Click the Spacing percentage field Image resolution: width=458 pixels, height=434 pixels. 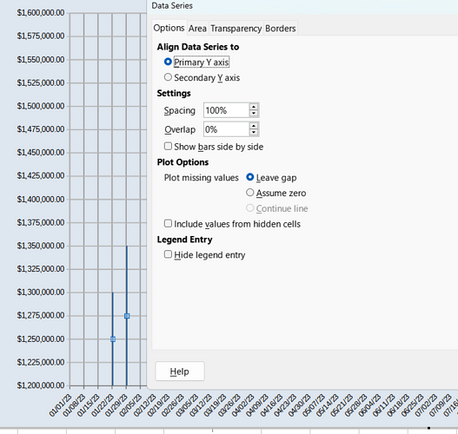coord(226,110)
